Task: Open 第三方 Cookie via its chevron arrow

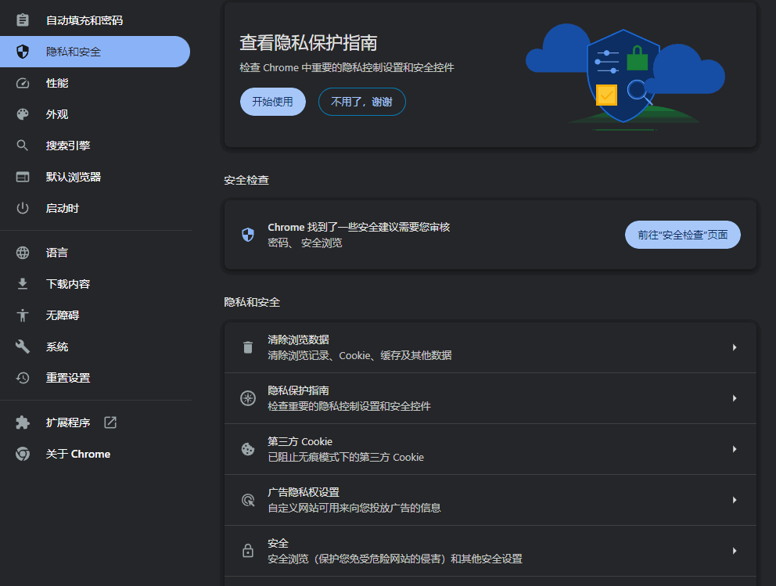Action: coord(735,449)
